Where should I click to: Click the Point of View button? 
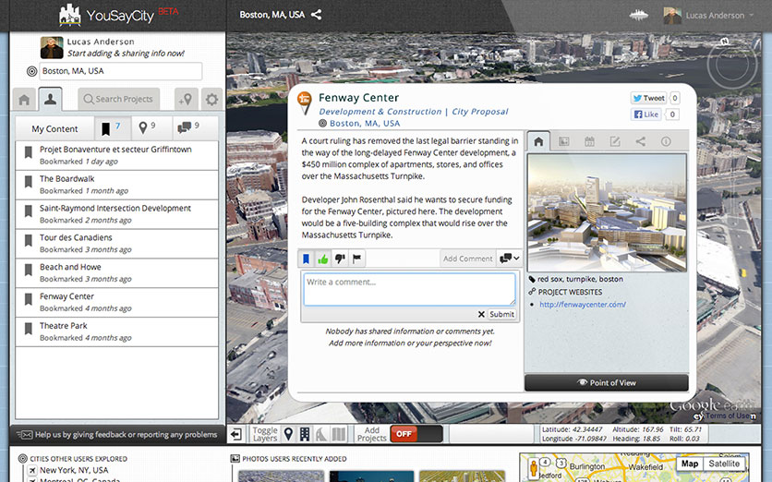[x=607, y=382]
